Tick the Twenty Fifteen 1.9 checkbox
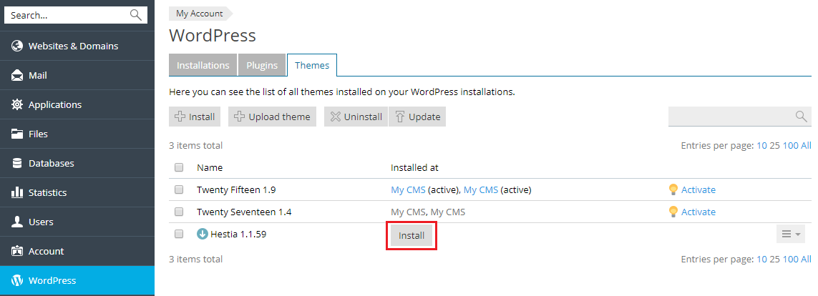 179,189
